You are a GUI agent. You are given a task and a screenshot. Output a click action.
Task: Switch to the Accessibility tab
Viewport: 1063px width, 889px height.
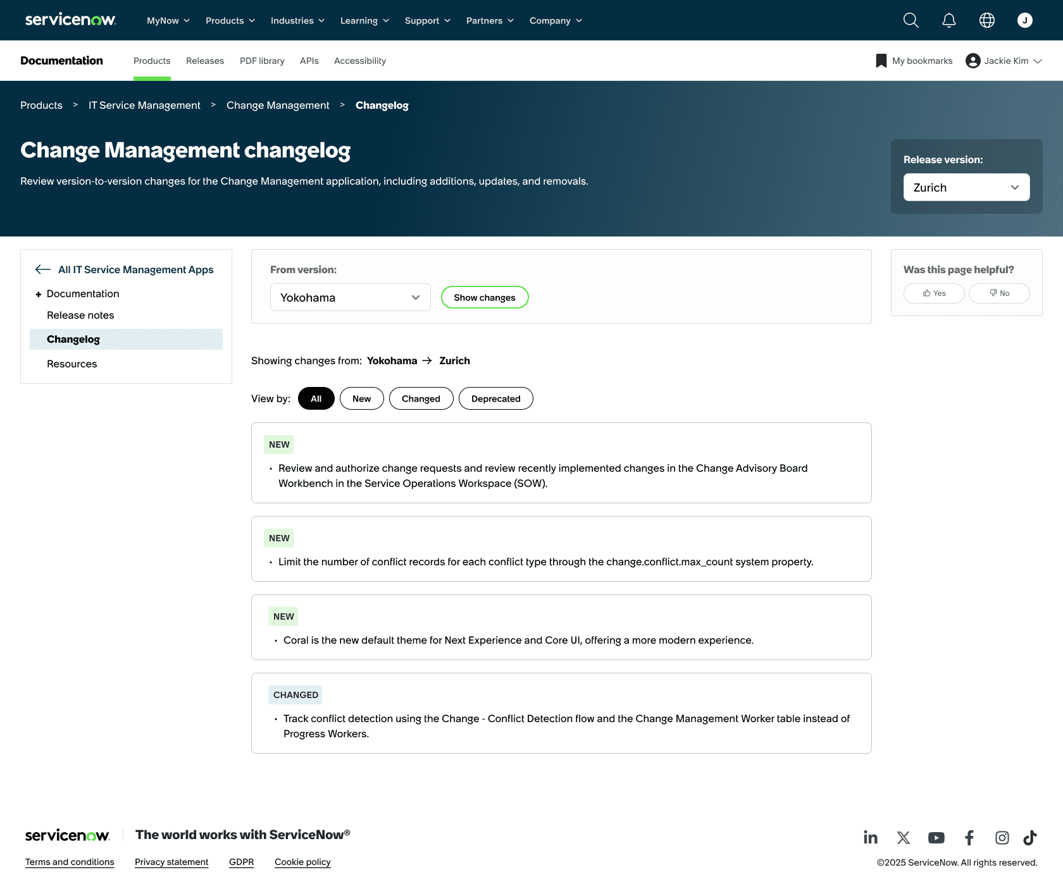point(360,61)
